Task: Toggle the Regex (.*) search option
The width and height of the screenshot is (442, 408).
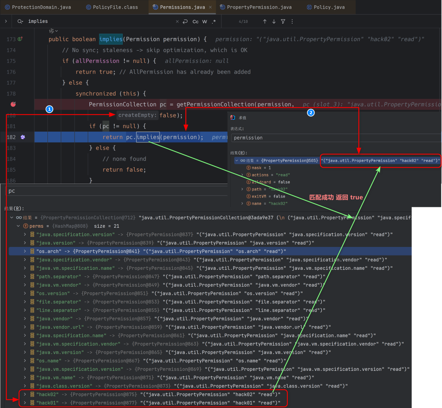Action: 214,21
